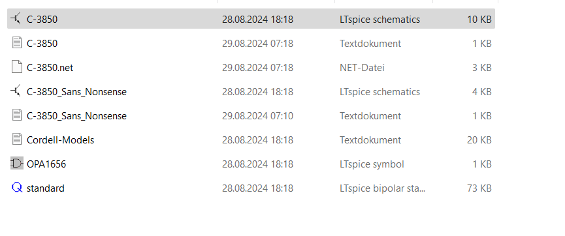Viewport: 565px width, 236px height.
Task: Click the OPA1656 file name
Action: 46,164
